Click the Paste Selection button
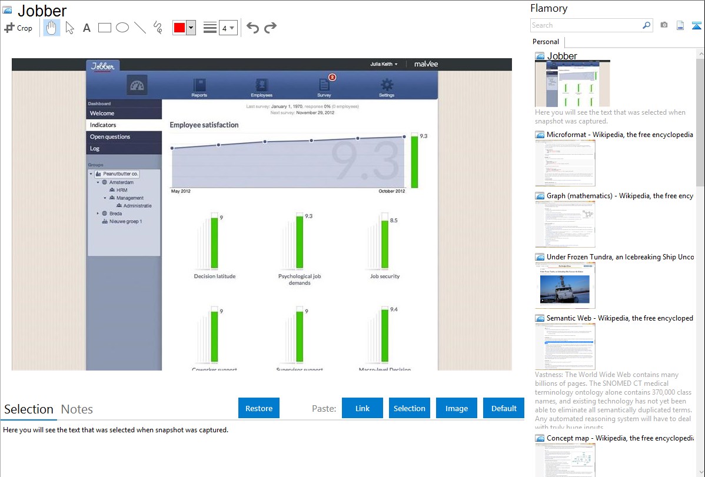 410,408
